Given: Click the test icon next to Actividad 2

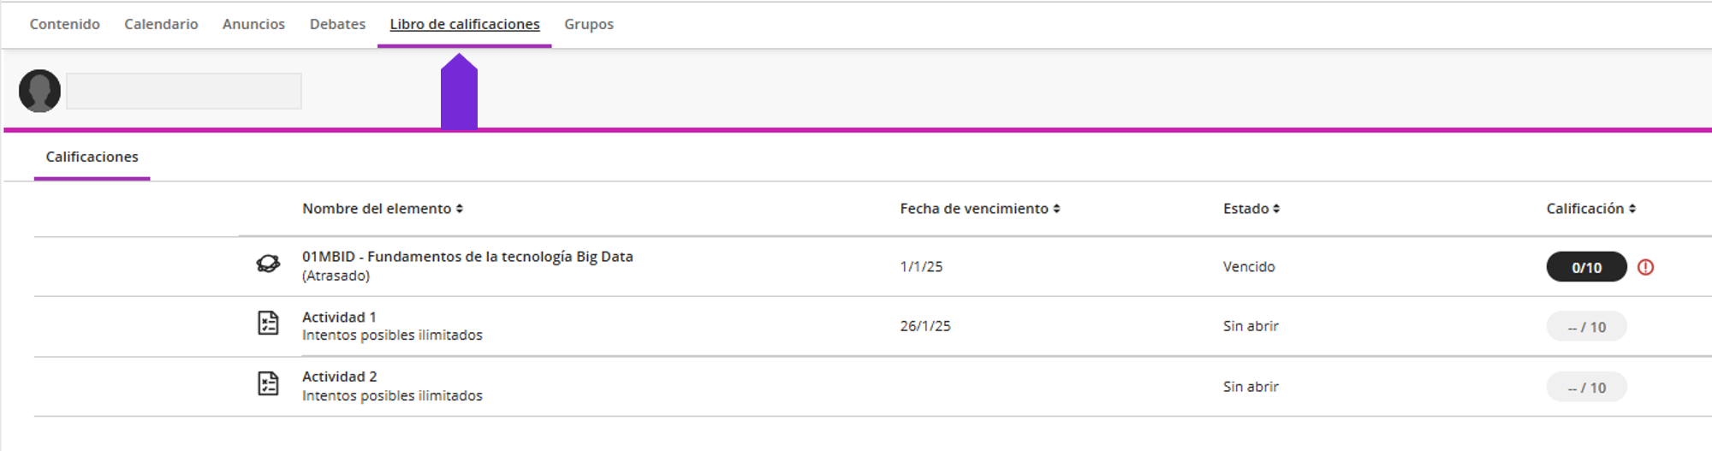Looking at the screenshot, I should coord(268,383).
